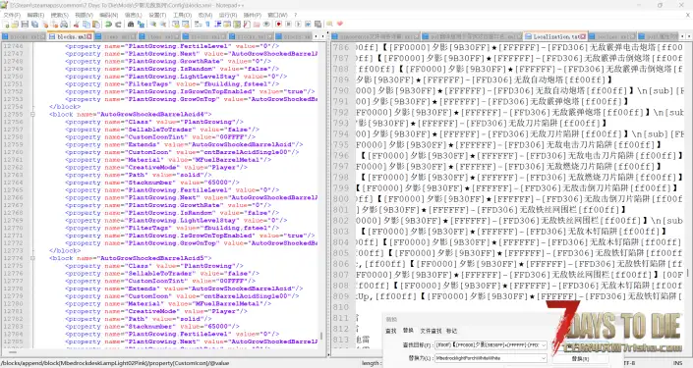Click the pink heart toolbar icon
This screenshot has height=368, width=693.
(339, 25)
